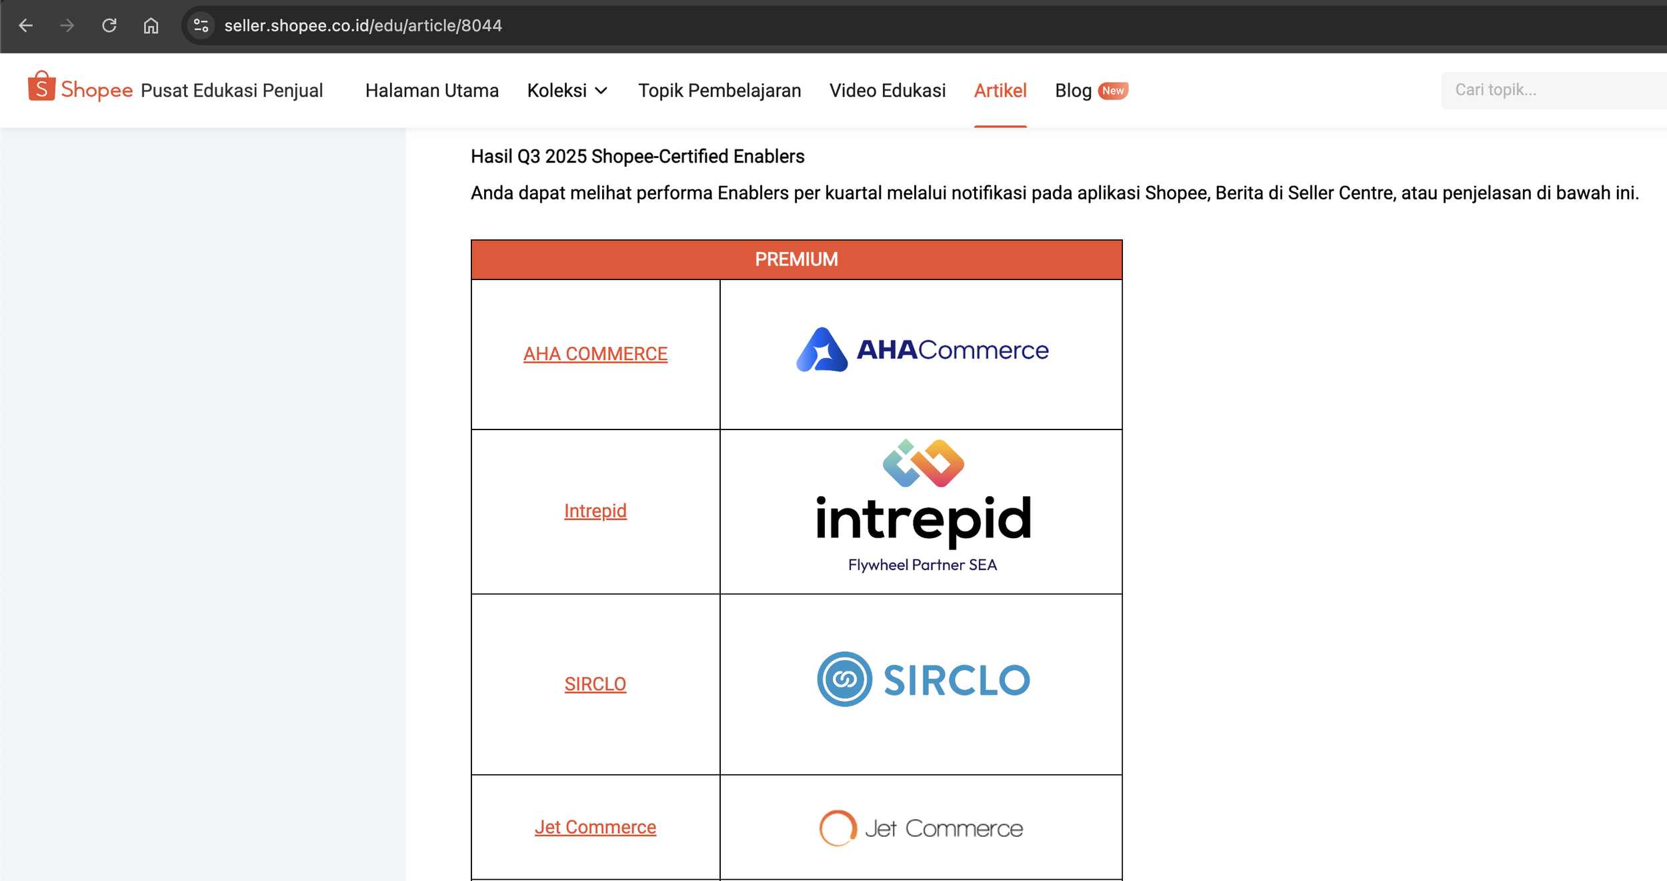Open Halaman Utama nav item

pos(431,91)
